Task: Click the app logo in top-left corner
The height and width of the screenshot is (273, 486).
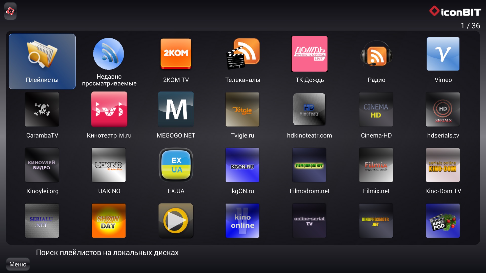Action: [x=10, y=11]
